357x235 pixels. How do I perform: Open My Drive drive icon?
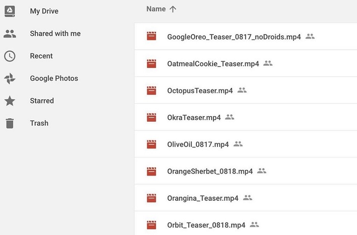[x=10, y=11]
